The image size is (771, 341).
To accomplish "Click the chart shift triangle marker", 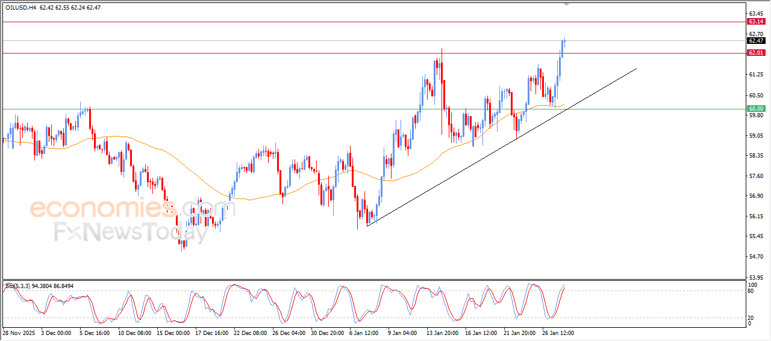I will tap(566, 4).
